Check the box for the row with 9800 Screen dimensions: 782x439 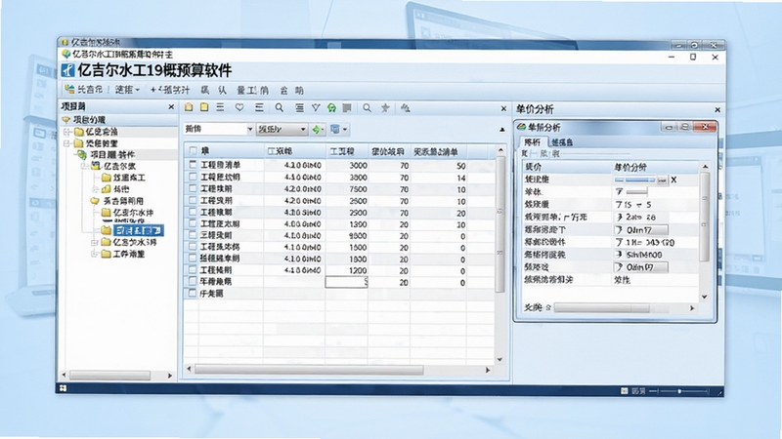coord(193,235)
